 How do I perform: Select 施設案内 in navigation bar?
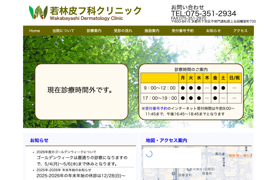[152, 31]
